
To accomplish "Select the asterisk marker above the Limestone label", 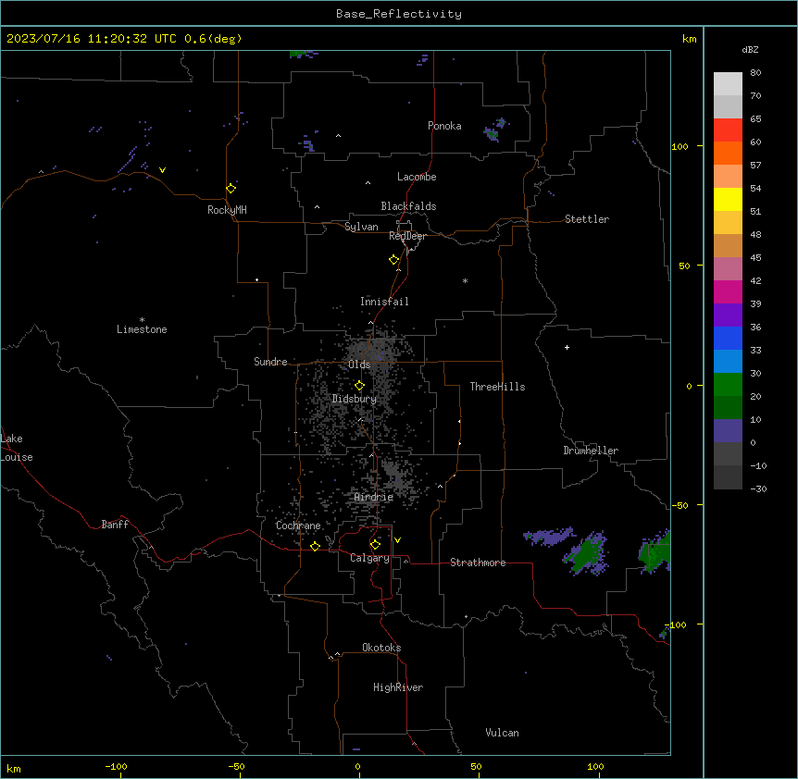I will [142, 320].
